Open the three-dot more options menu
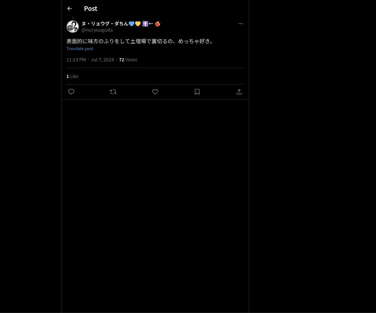Image resolution: width=376 pixels, height=313 pixels. tap(241, 23)
